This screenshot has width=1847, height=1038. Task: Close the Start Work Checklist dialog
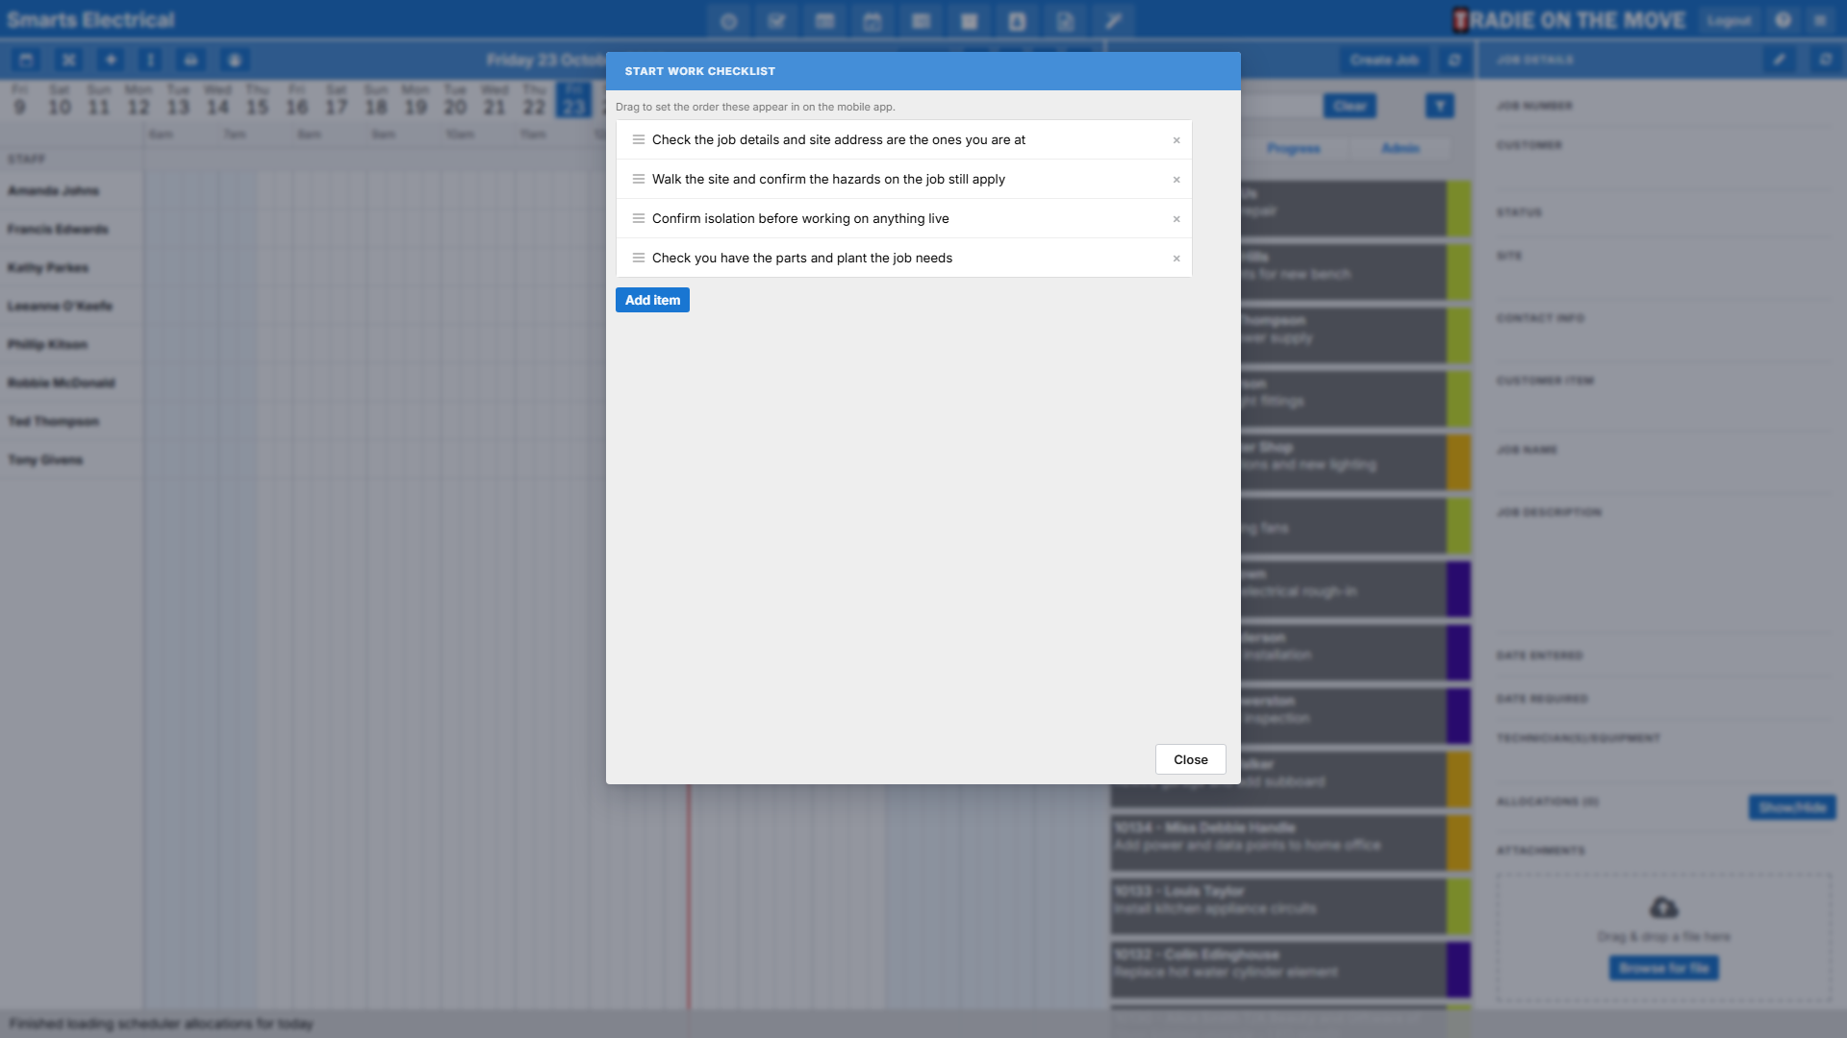pyautogui.click(x=1190, y=759)
